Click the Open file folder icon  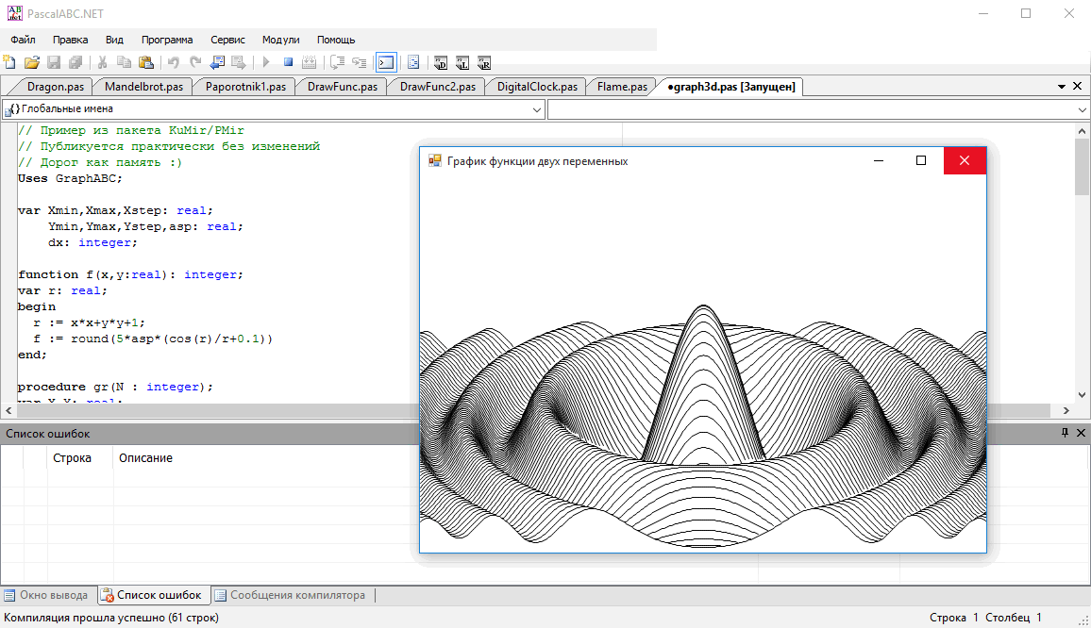coord(31,62)
